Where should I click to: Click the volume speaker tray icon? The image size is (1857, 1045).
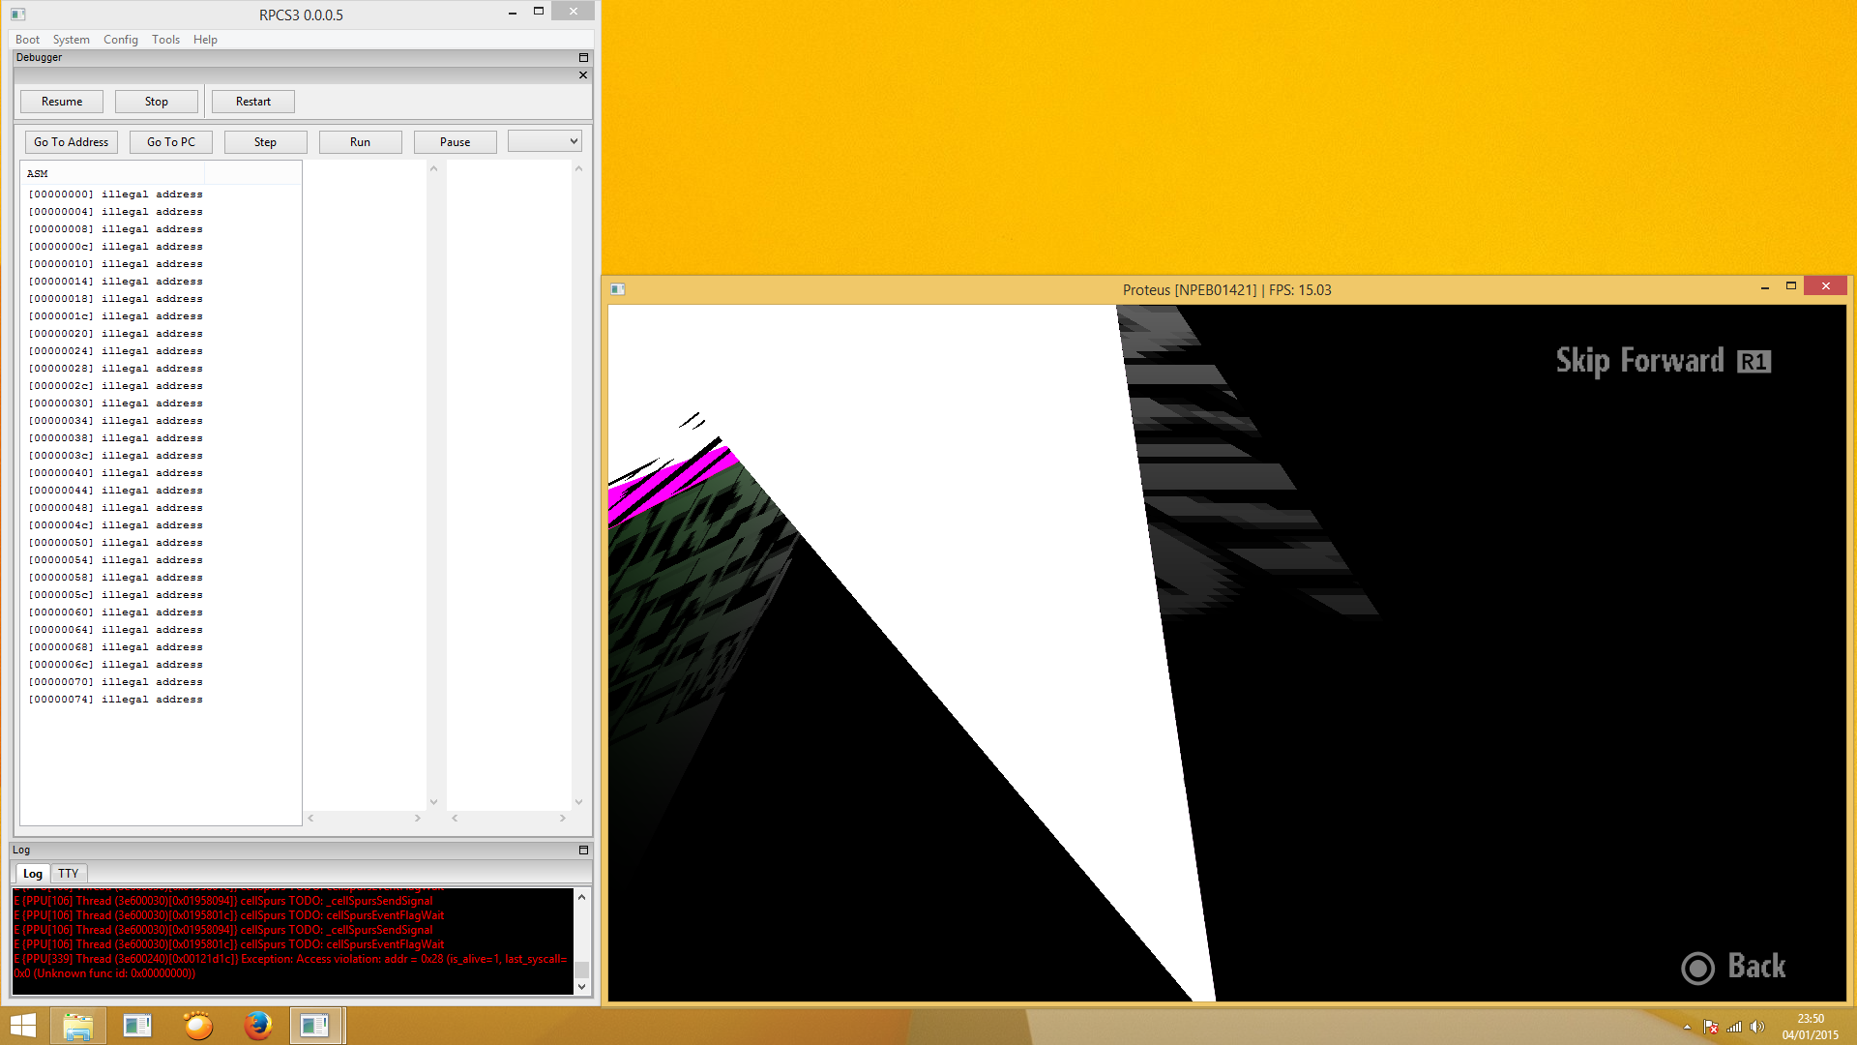(x=1757, y=1028)
